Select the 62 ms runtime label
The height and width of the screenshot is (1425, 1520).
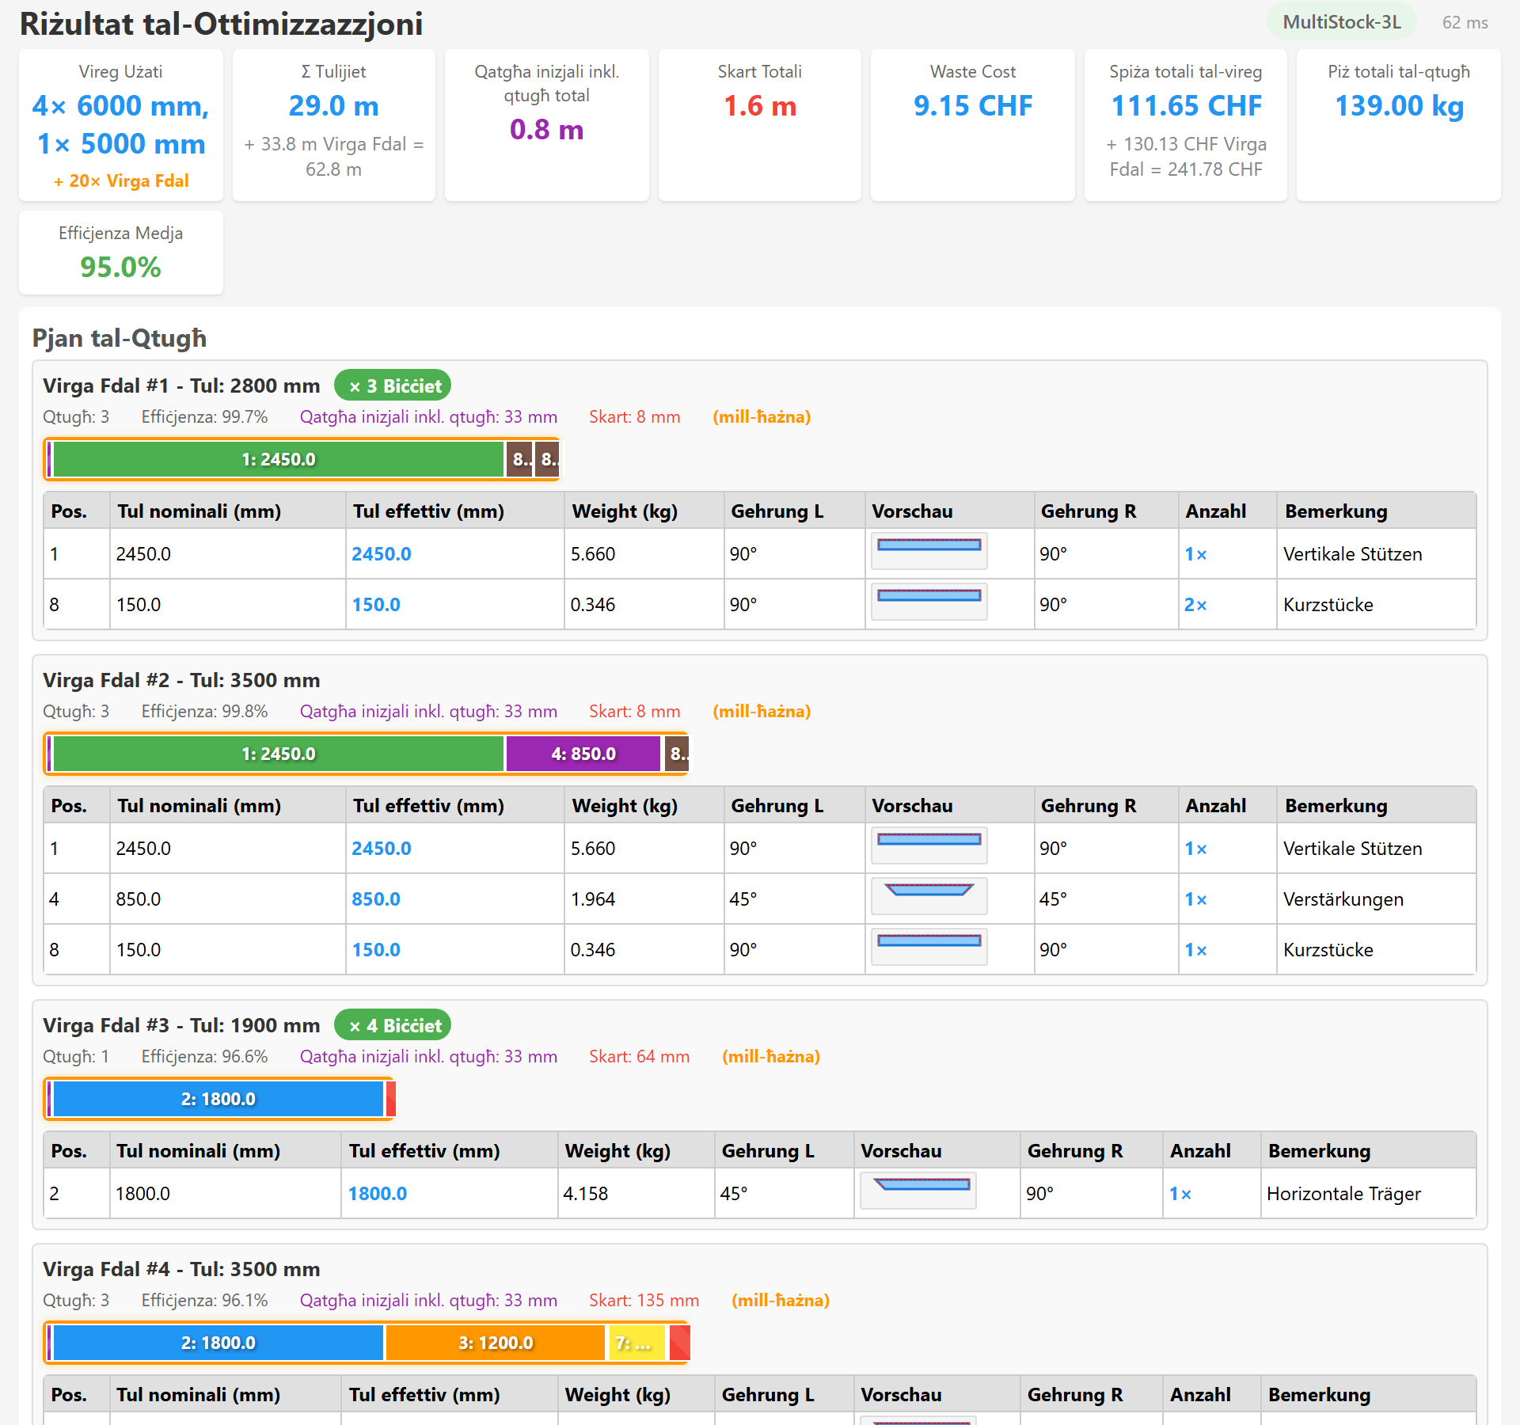click(1465, 22)
